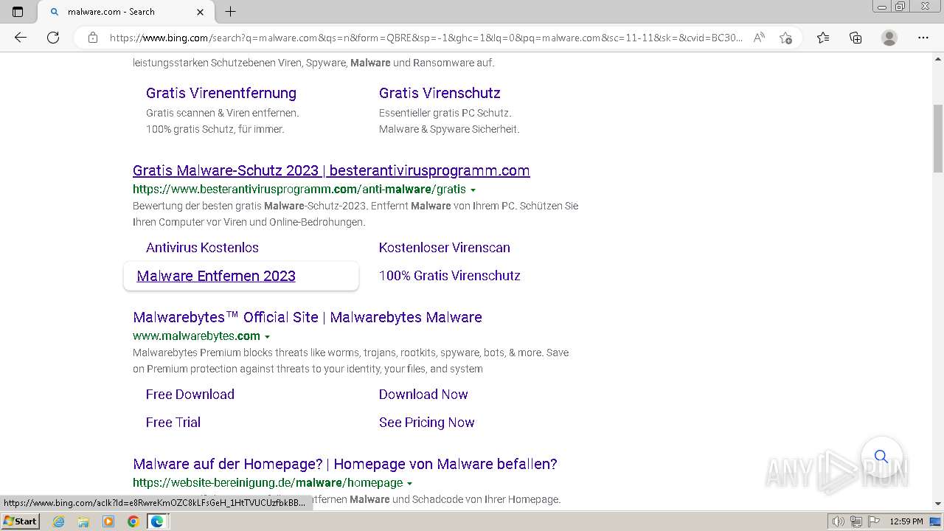Click the website-bereinigung.de green URL
This screenshot has width=944, height=531.
coord(268,483)
